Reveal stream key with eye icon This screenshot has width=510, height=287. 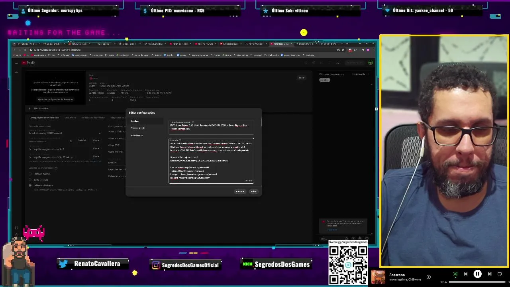point(71,140)
